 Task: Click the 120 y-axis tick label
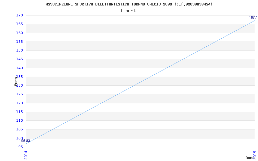[19, 103]
